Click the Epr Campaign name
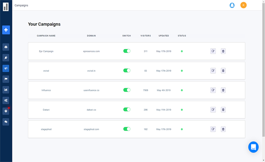Image resolution: width=265 pixels, height=162 pixels. pos(46,51)
